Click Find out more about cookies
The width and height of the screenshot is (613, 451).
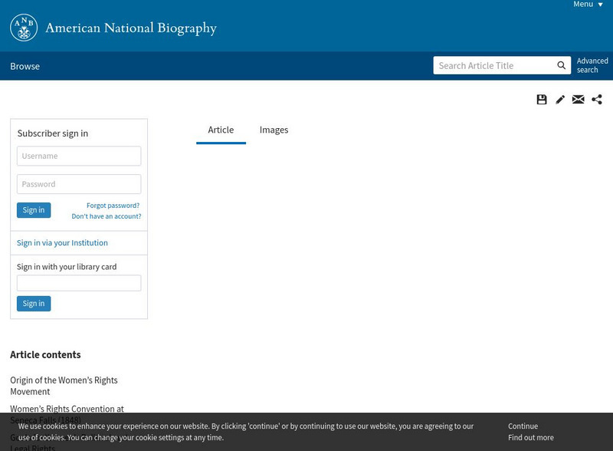tap(531, 437)
